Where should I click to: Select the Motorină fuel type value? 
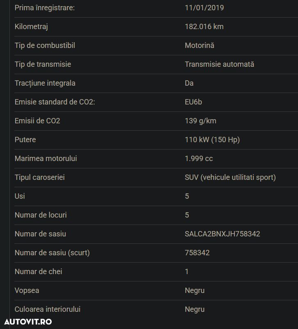[x=199, y=45]
